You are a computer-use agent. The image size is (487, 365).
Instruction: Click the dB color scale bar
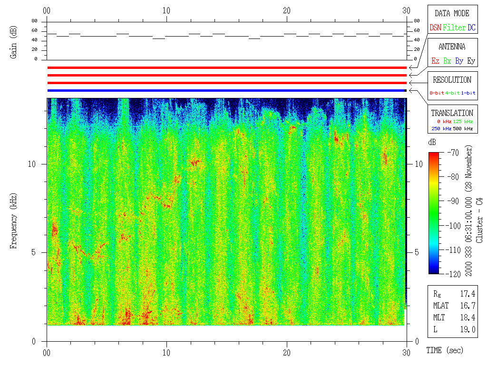[434, 213]
